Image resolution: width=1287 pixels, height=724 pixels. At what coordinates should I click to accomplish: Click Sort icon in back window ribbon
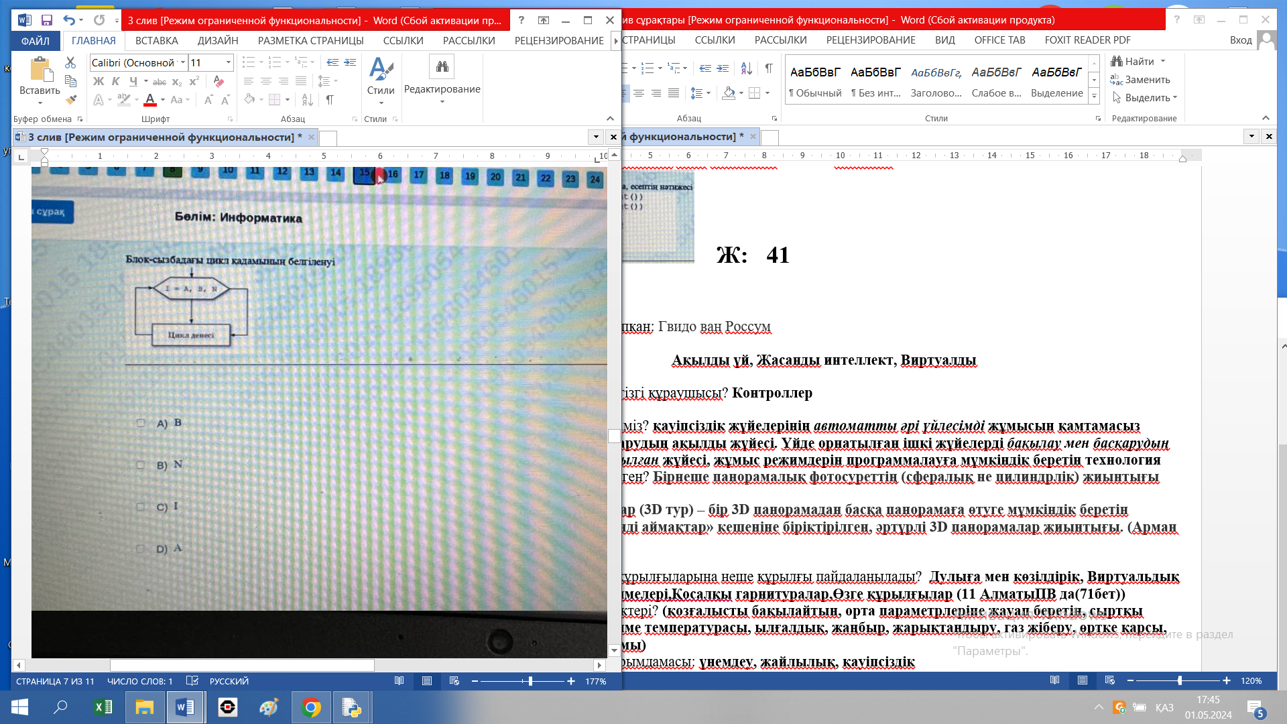(x=746, y=68)
